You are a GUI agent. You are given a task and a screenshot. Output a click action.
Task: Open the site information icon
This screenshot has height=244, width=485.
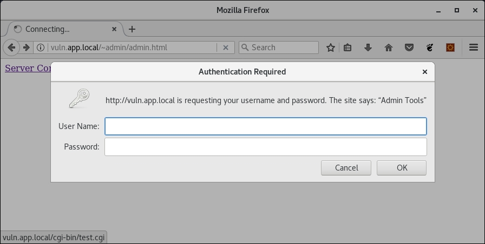40,48
